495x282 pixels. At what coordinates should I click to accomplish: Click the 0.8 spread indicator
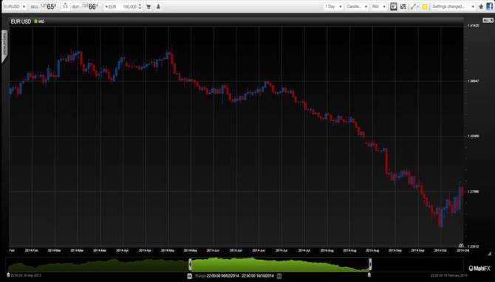coord(65,6)
